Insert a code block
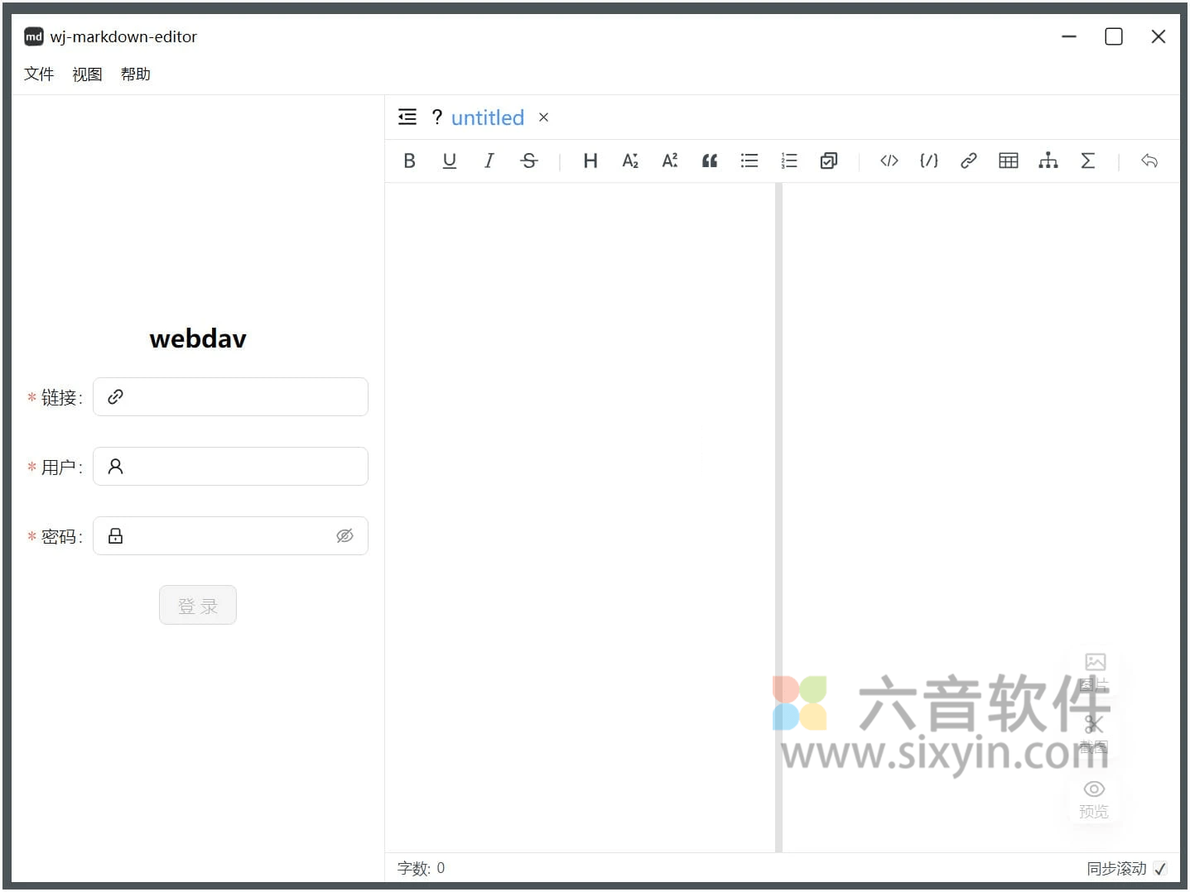The image size is (1190, 892). pyautogui.click(x=889, y=161)
